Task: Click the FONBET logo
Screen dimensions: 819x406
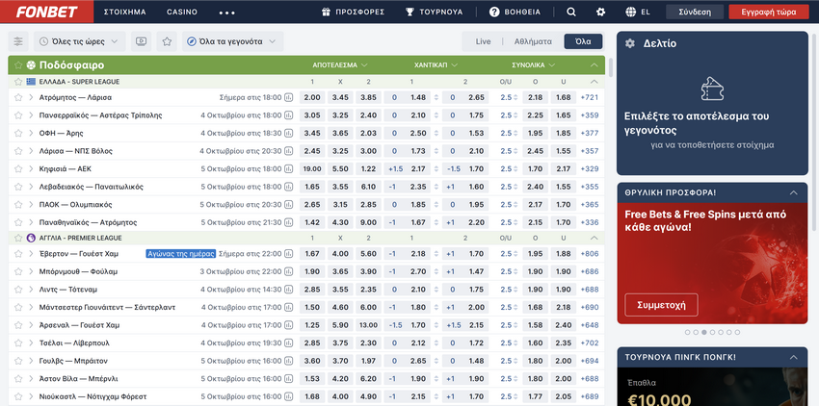Action: [x=34, y=12]
